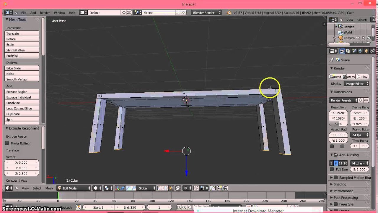Toggle Camera selectability arrow in outliner
This screenshot has width=378, height=213.
click(x=363, y=38)
